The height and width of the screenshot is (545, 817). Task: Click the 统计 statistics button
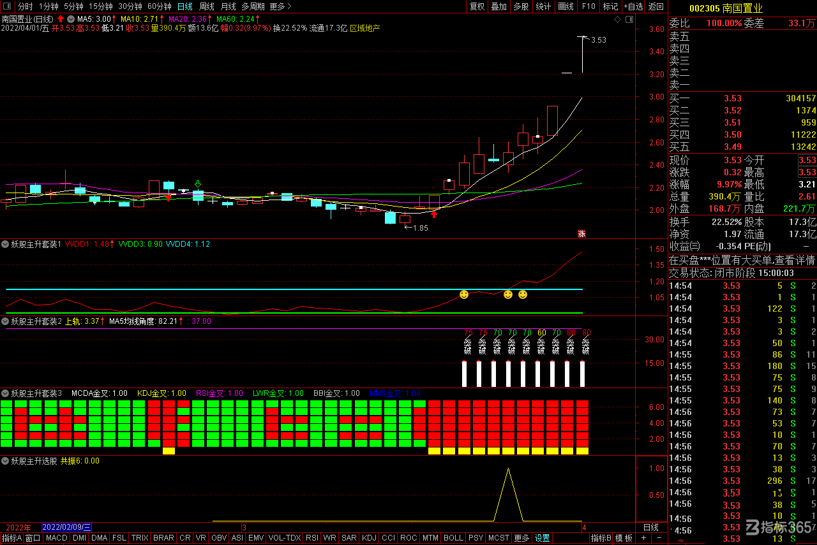pyautogui.click(x=543, y=6)
